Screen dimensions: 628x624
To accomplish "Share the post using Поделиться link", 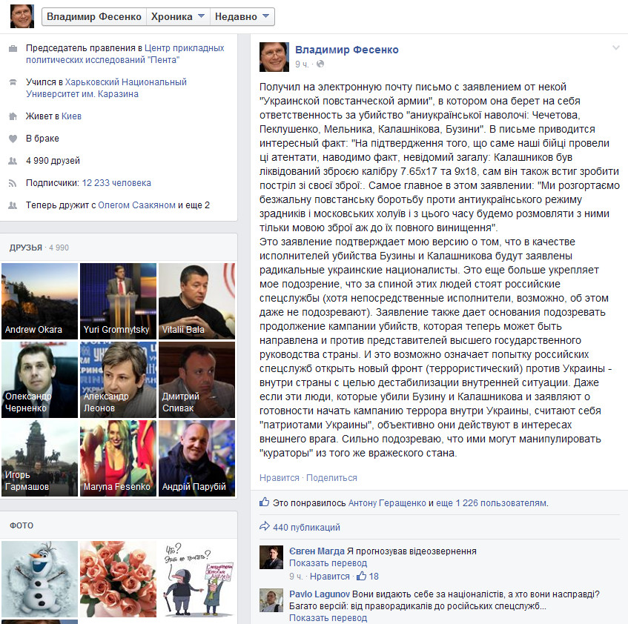I will pos(331,477).
